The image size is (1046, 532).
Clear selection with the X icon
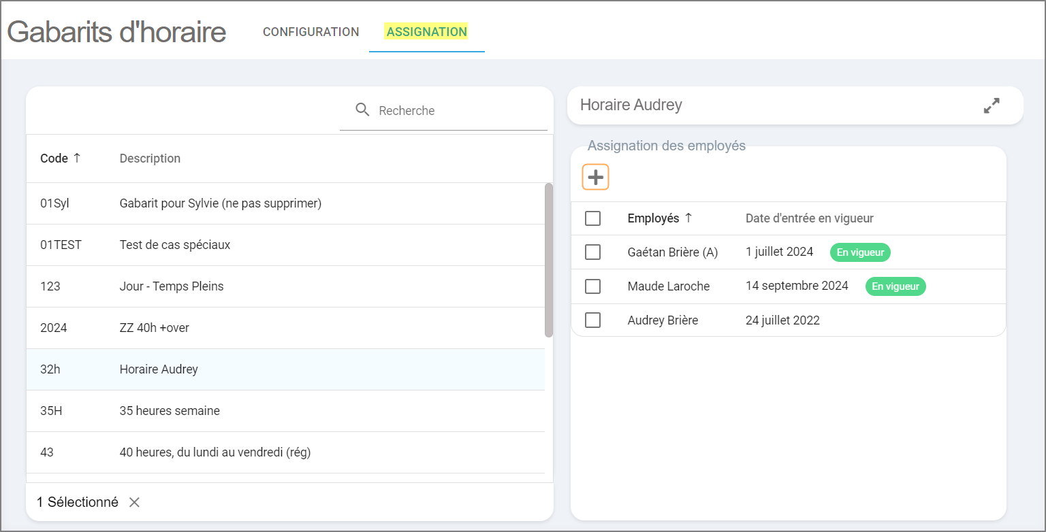135,503
